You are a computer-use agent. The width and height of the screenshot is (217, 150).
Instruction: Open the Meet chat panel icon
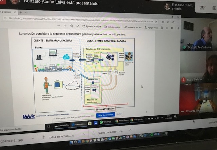(x=214, y=8)
